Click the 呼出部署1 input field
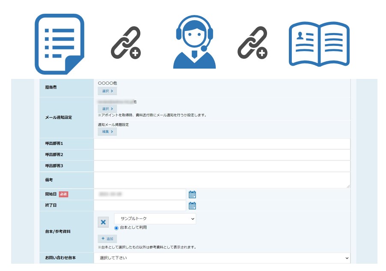The height and width of the screenshot is (271, 386). (x=222, y=144)
